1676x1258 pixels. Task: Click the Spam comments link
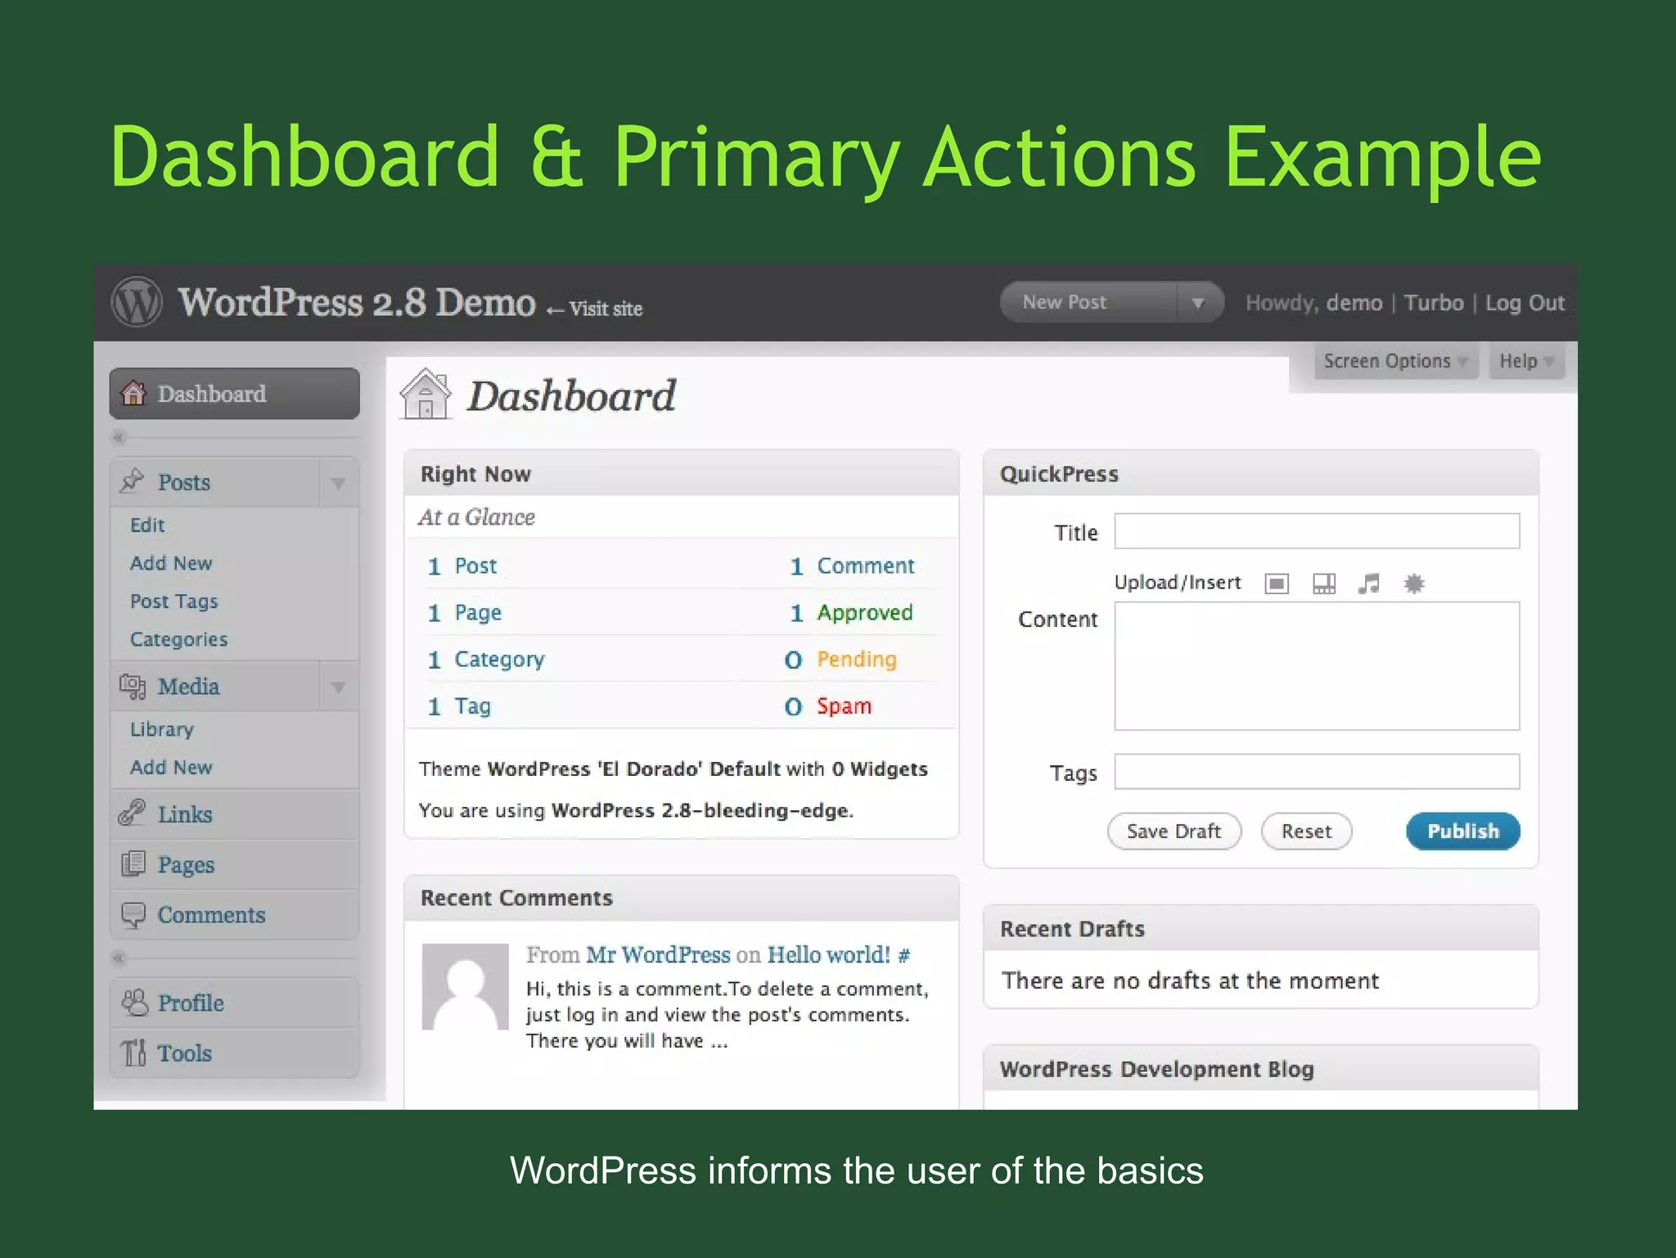point(845,706)
